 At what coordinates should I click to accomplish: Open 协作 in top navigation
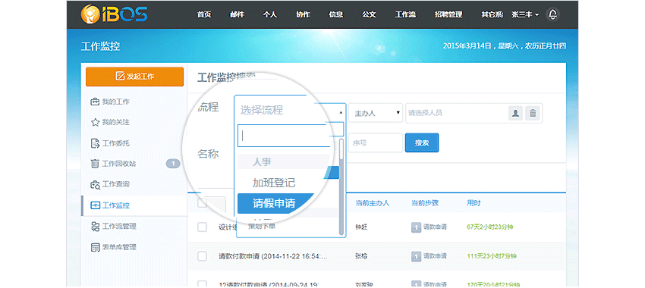pyautogui.click(x=303, y=15)
